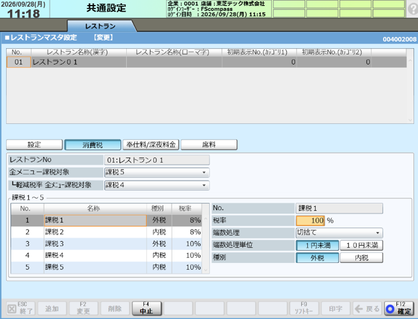Click the No. 01 cell in restaurant list
This screenshot has height=319, width=418.
pos(19,62)
